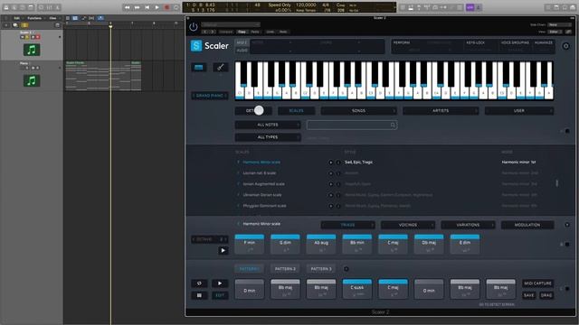The image size is (579, 325).
Task: Go to beginning in Logic transport
Action: (x=147, y=7)
